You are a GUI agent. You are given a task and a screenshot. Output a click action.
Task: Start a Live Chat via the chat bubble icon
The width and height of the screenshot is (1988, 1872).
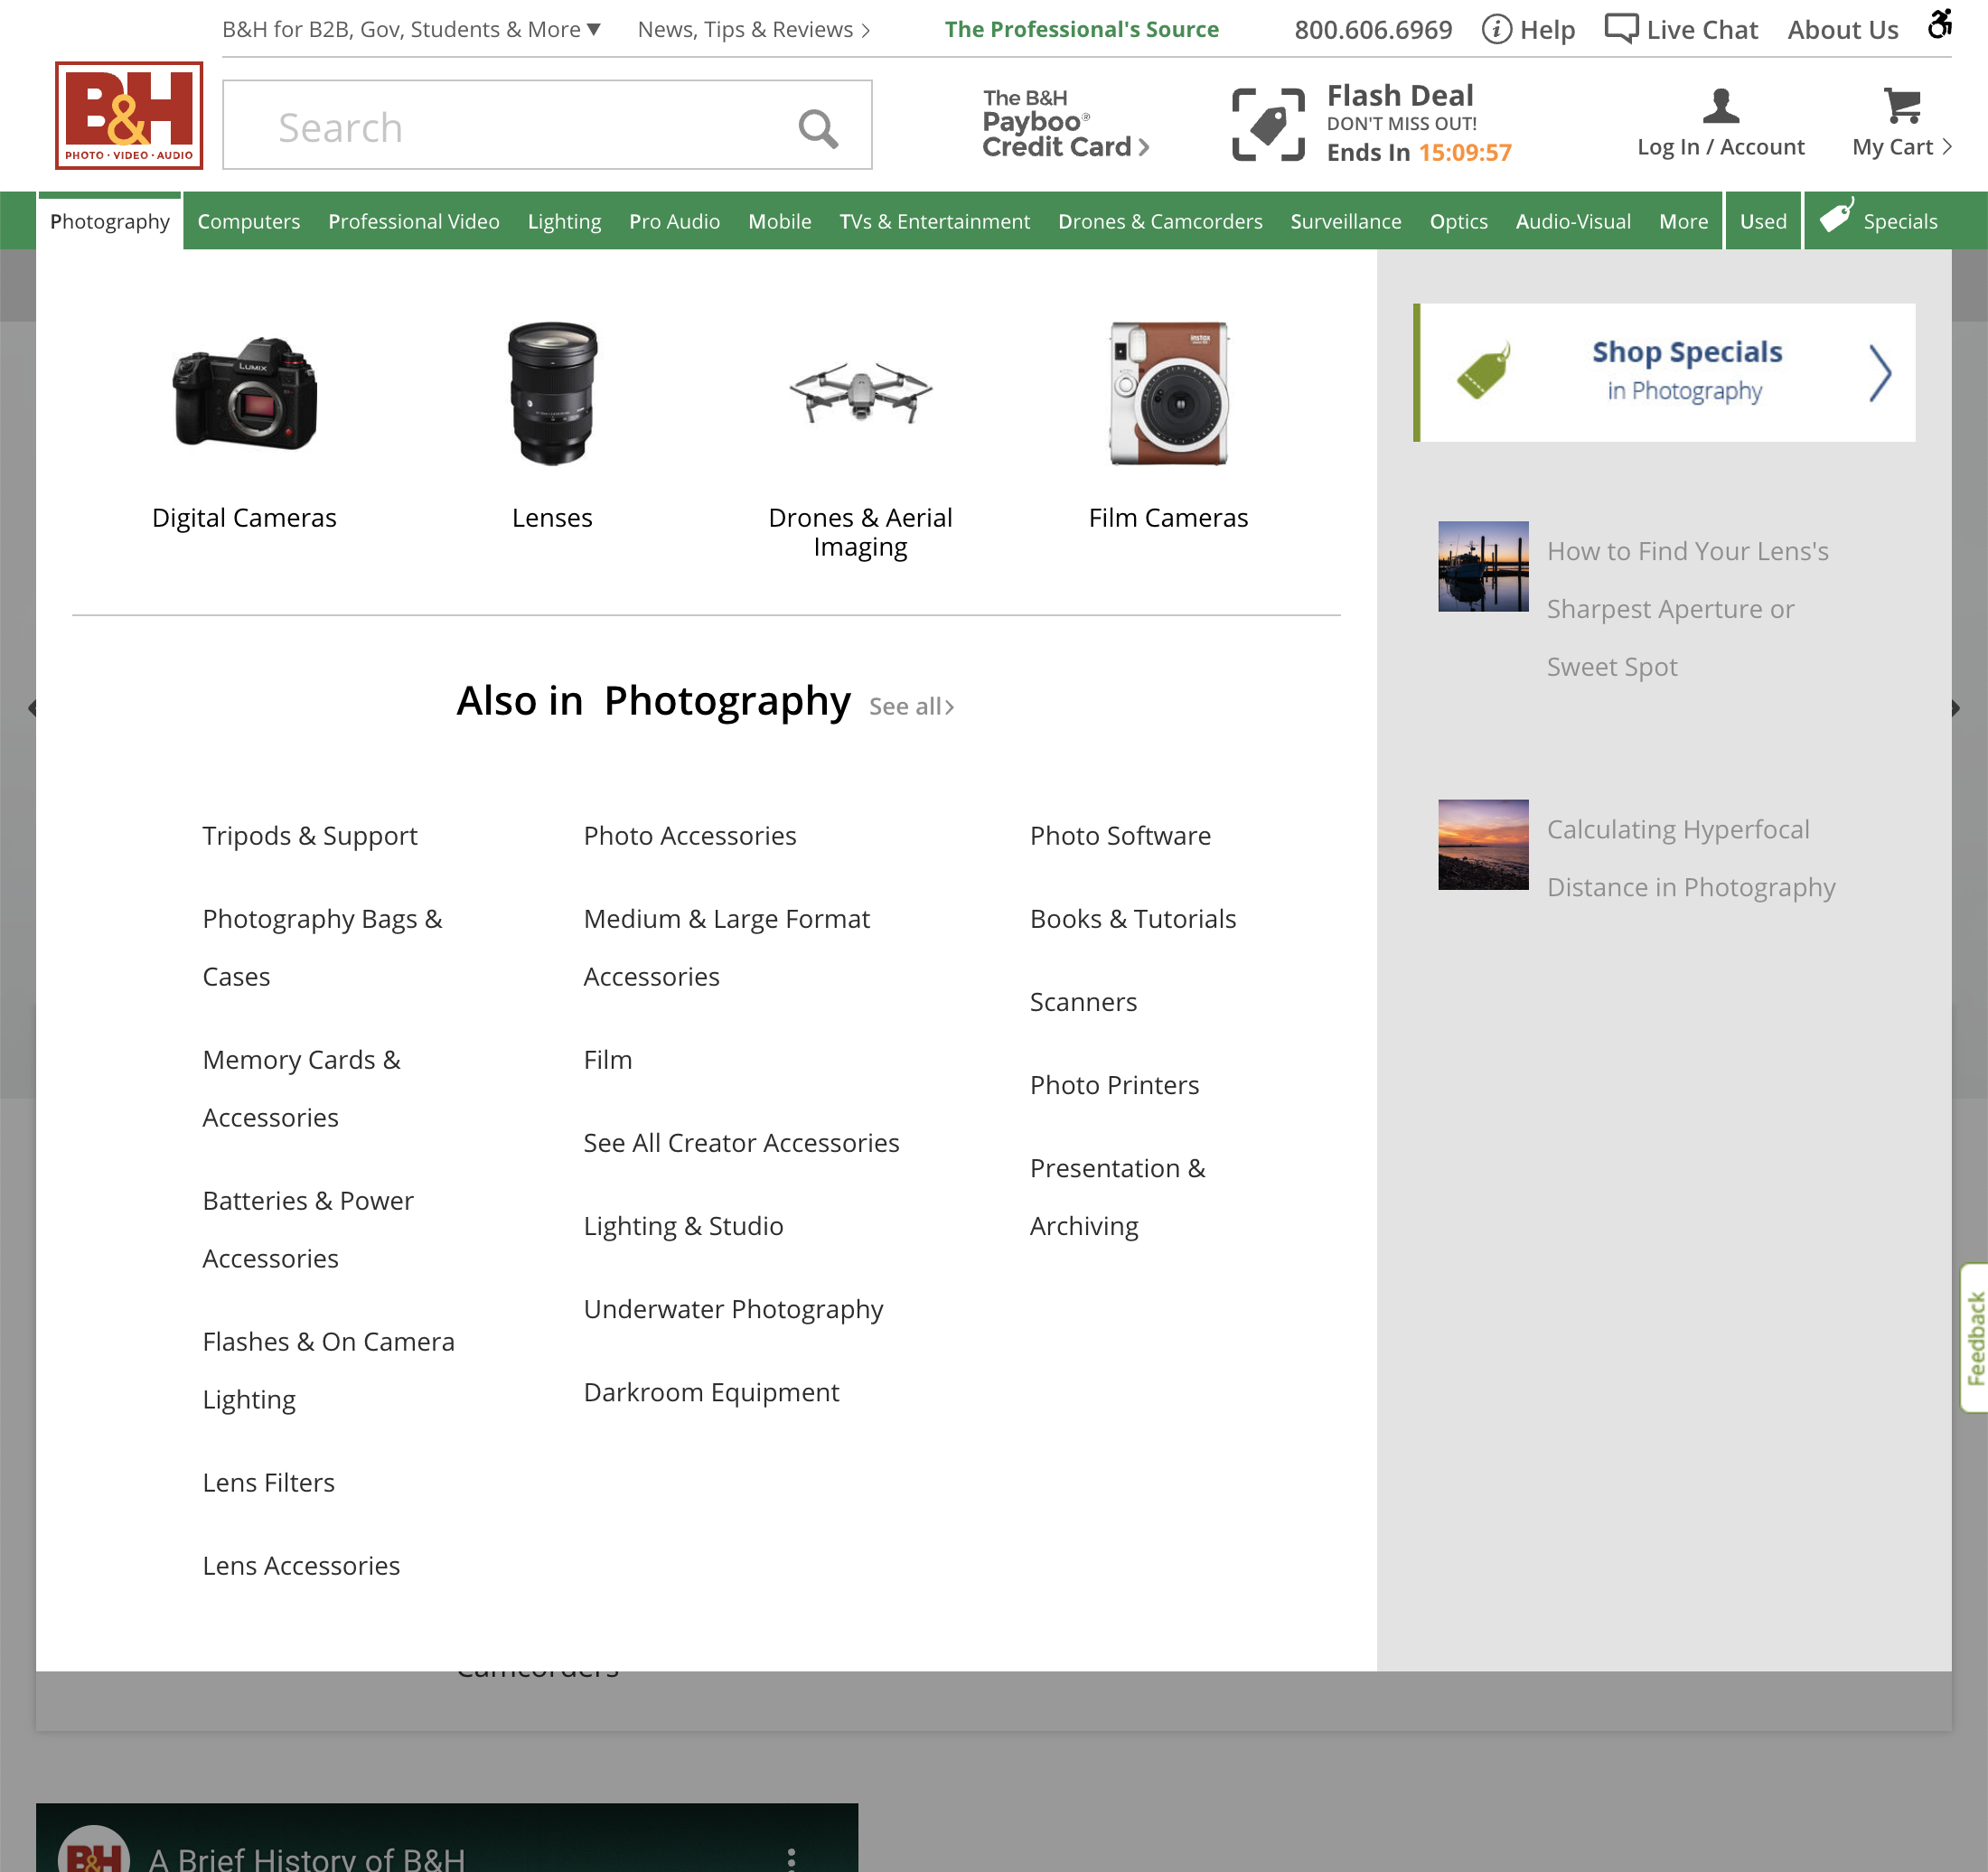tap(1620, 26)
